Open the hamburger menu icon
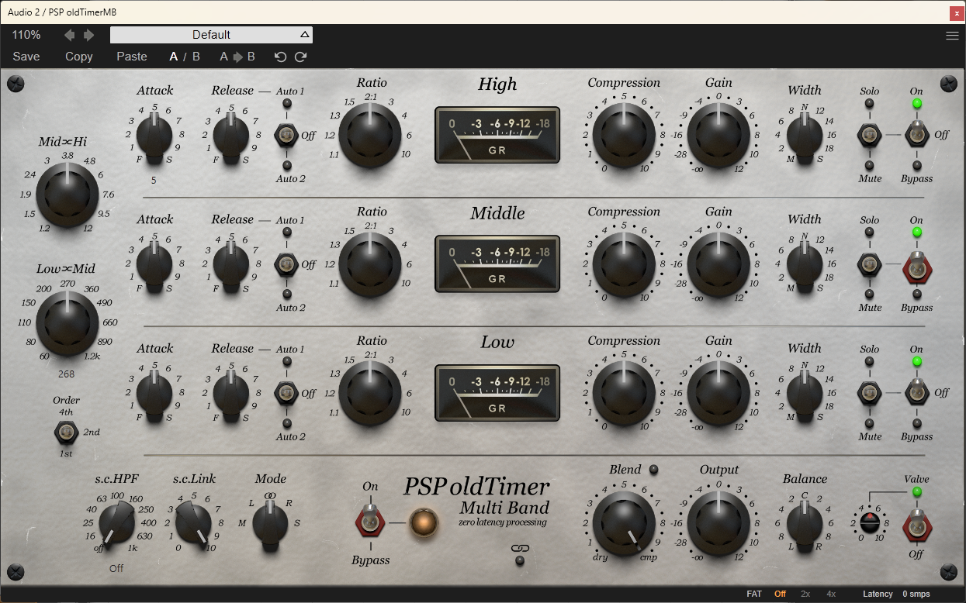Image resolution: width=966 pixels, height=603 pixels. [952, 35]
